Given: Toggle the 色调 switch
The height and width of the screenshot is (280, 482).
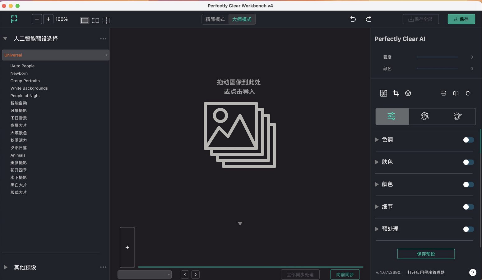Looking at the screenshot, I should pos(468,140).
